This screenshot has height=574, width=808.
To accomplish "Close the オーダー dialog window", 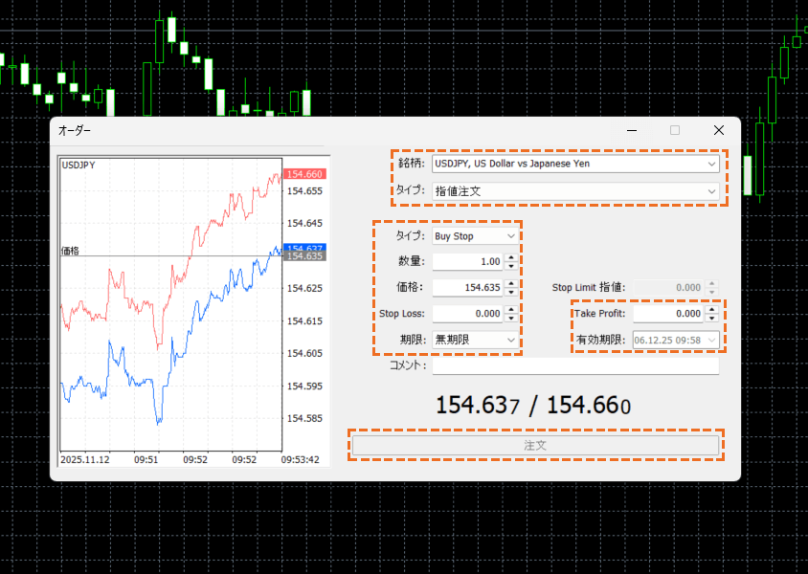I will [x=719, y=130].
